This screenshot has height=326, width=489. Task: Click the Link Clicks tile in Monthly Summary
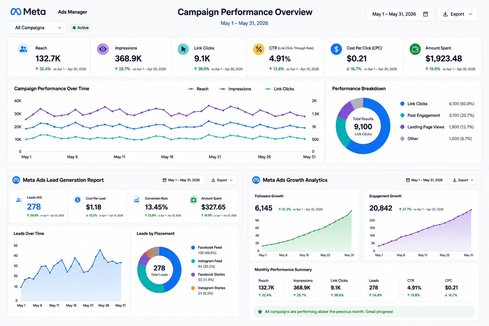pos(343,288)
